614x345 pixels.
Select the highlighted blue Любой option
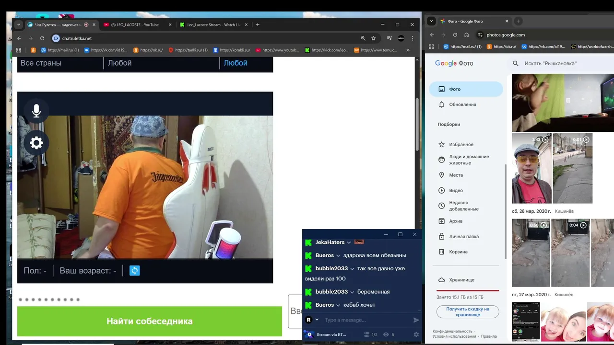236,63
